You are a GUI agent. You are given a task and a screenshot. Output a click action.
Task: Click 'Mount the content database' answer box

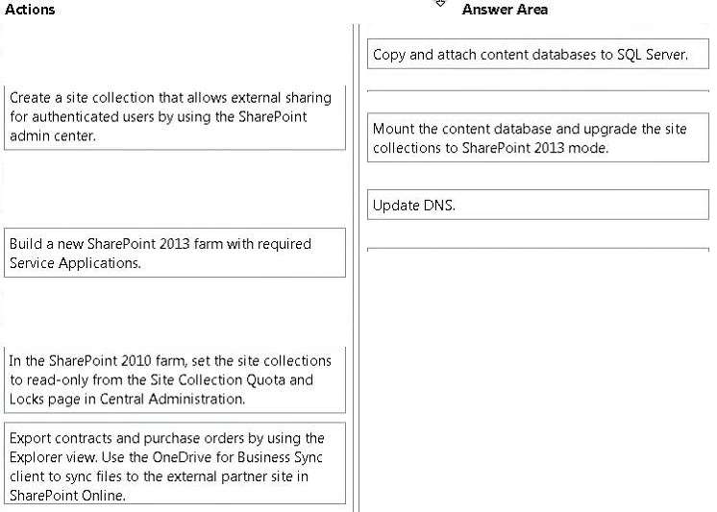pos(538,137)
